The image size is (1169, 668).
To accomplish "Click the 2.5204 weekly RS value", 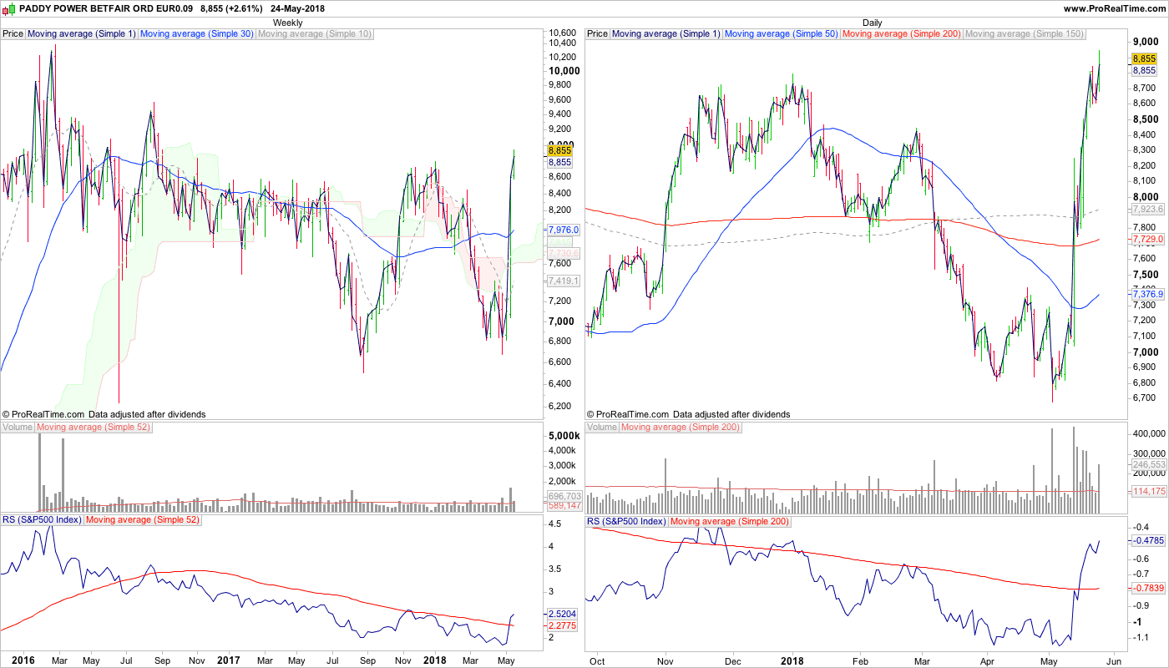I will pyautogui.click(x=562, y=614).
